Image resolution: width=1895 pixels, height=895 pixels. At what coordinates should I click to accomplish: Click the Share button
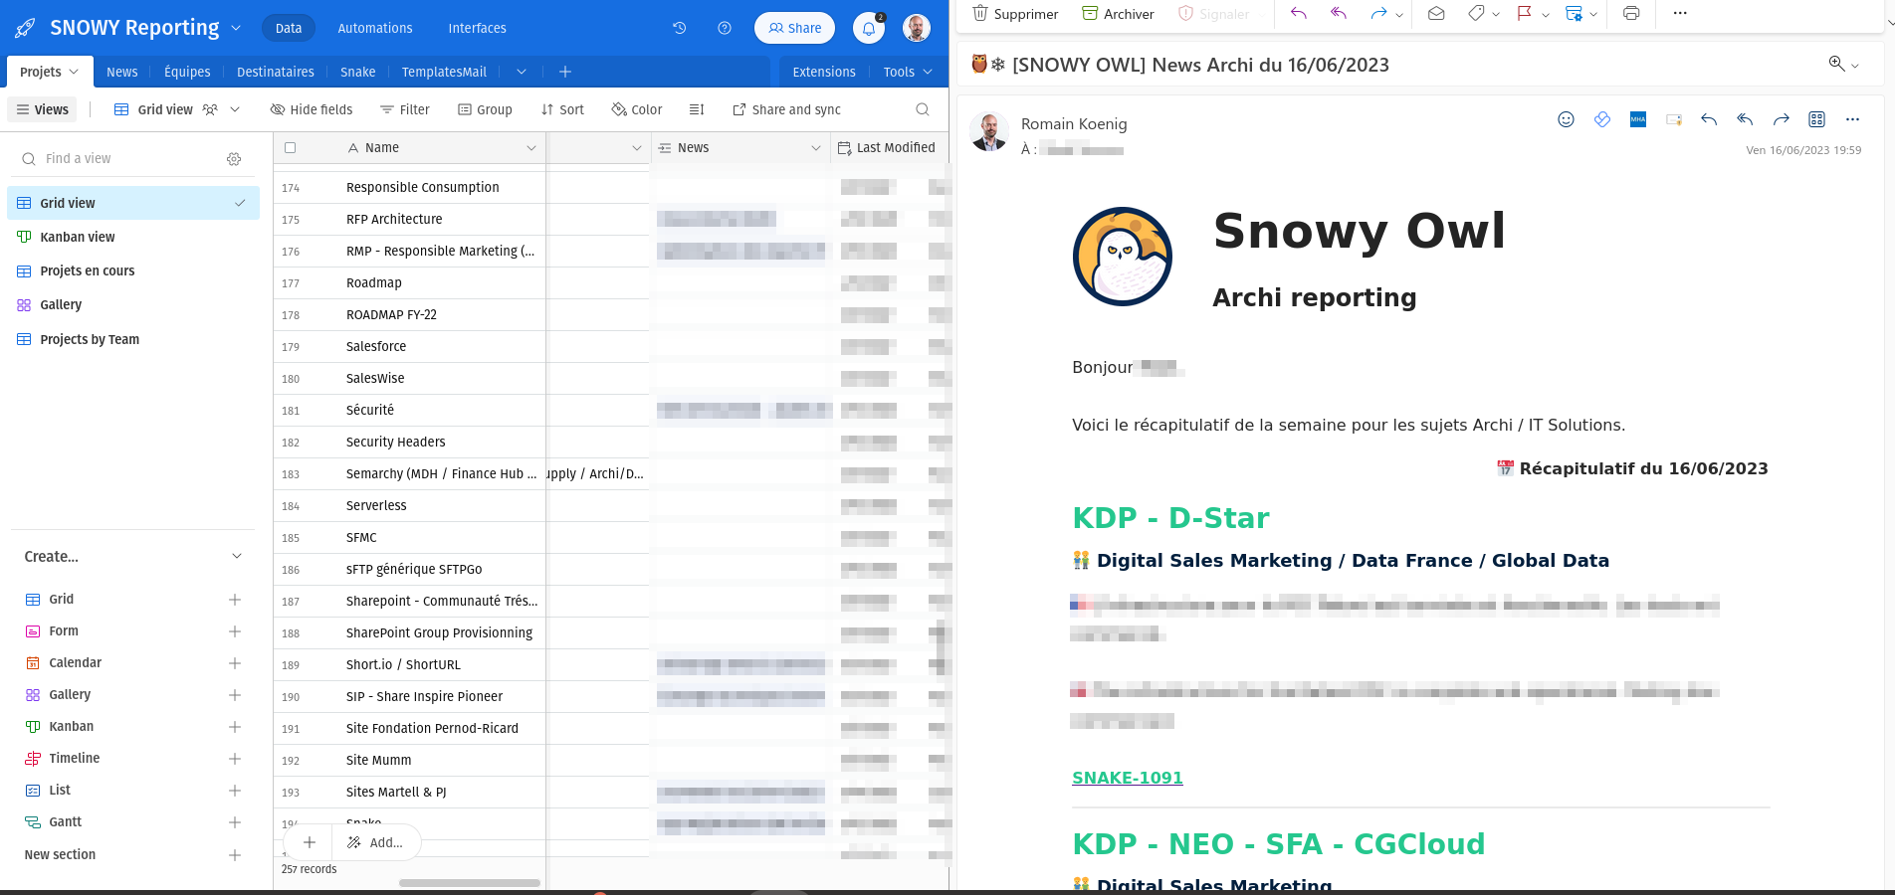tap(794, 28)
